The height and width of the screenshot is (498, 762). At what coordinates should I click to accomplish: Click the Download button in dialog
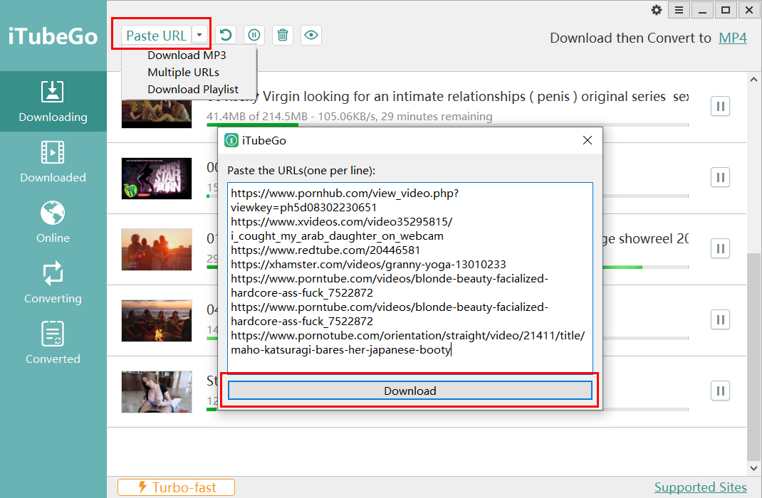(x=410, y=391)
